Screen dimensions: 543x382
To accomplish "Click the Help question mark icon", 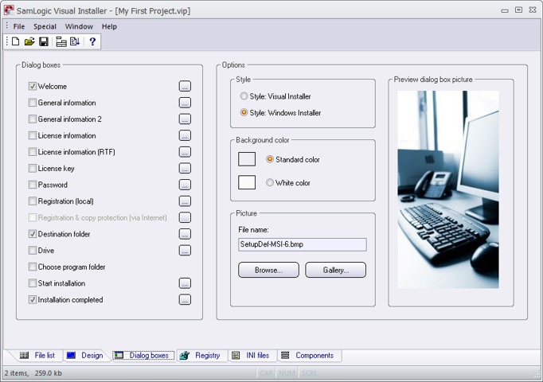I will [92, 41].
